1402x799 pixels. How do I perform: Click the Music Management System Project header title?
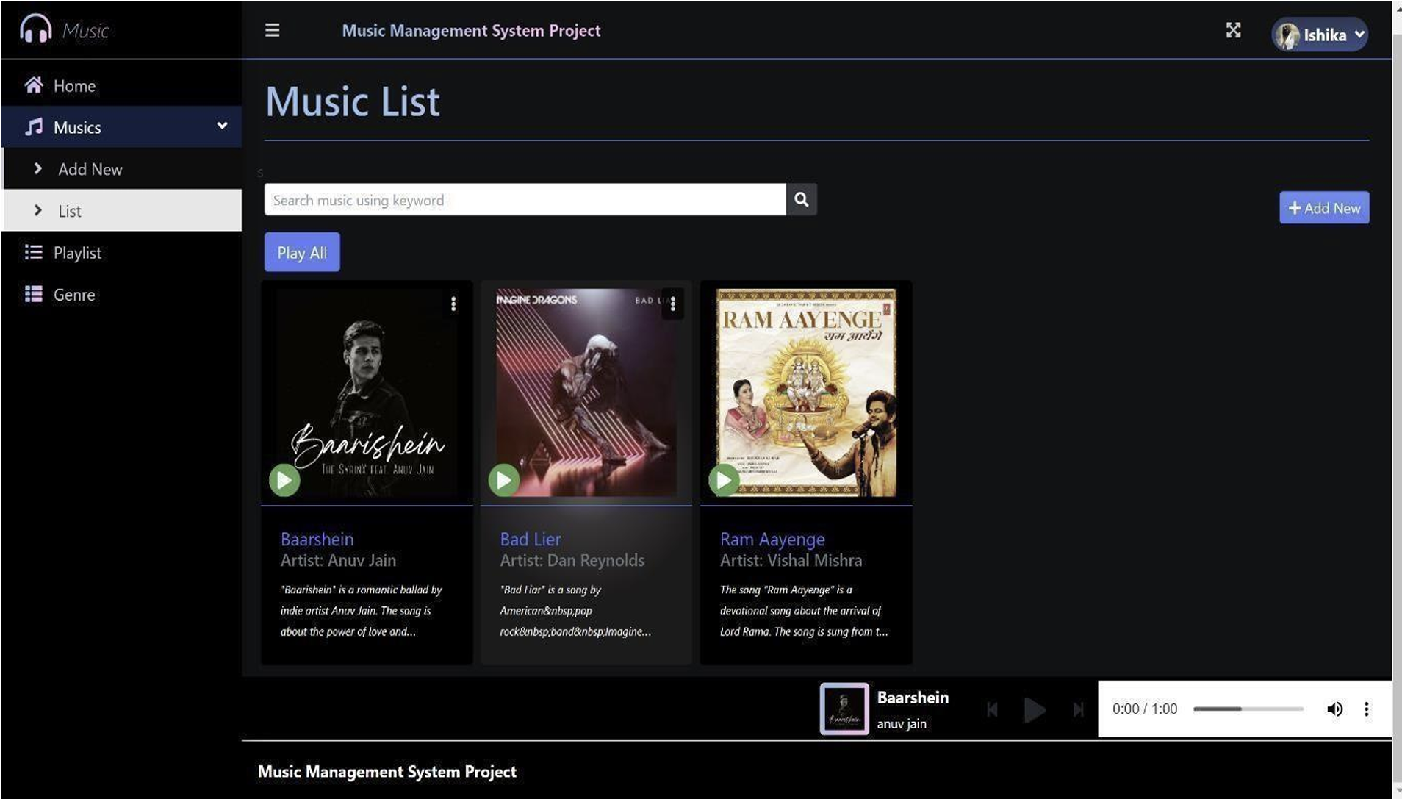471,30
